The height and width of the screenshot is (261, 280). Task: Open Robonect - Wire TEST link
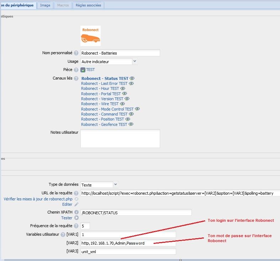(x=100, y=104)
